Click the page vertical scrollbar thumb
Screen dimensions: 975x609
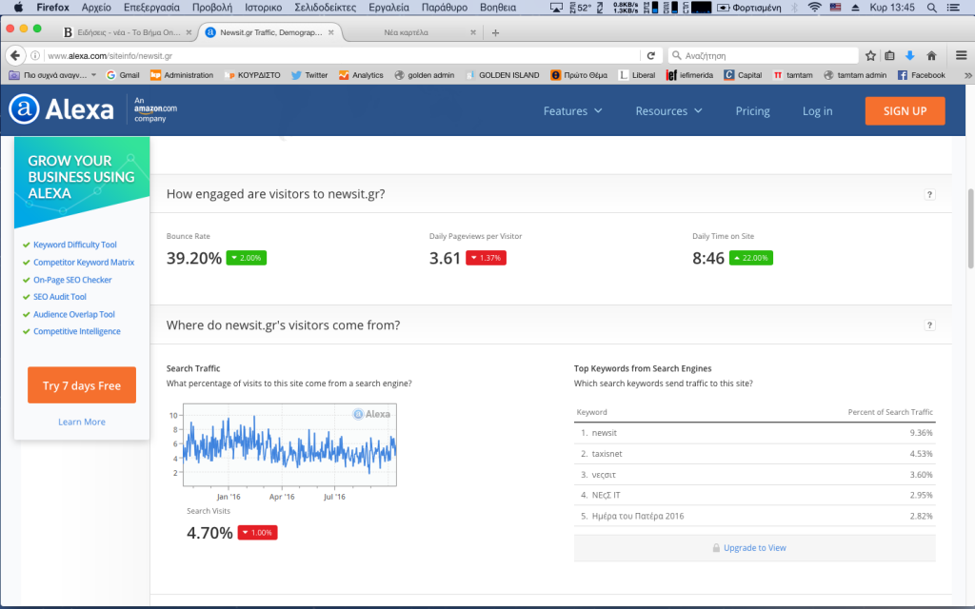[x=970, y=228]
